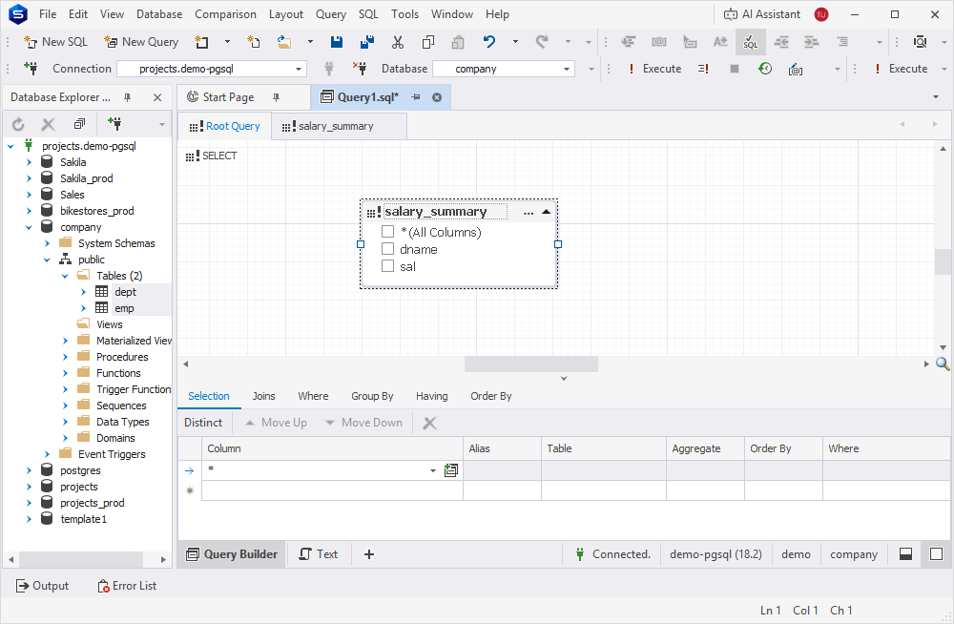Viewport: 954px width, 624px height.
Task: Click the Redo arrow icon
Action: 542,42
